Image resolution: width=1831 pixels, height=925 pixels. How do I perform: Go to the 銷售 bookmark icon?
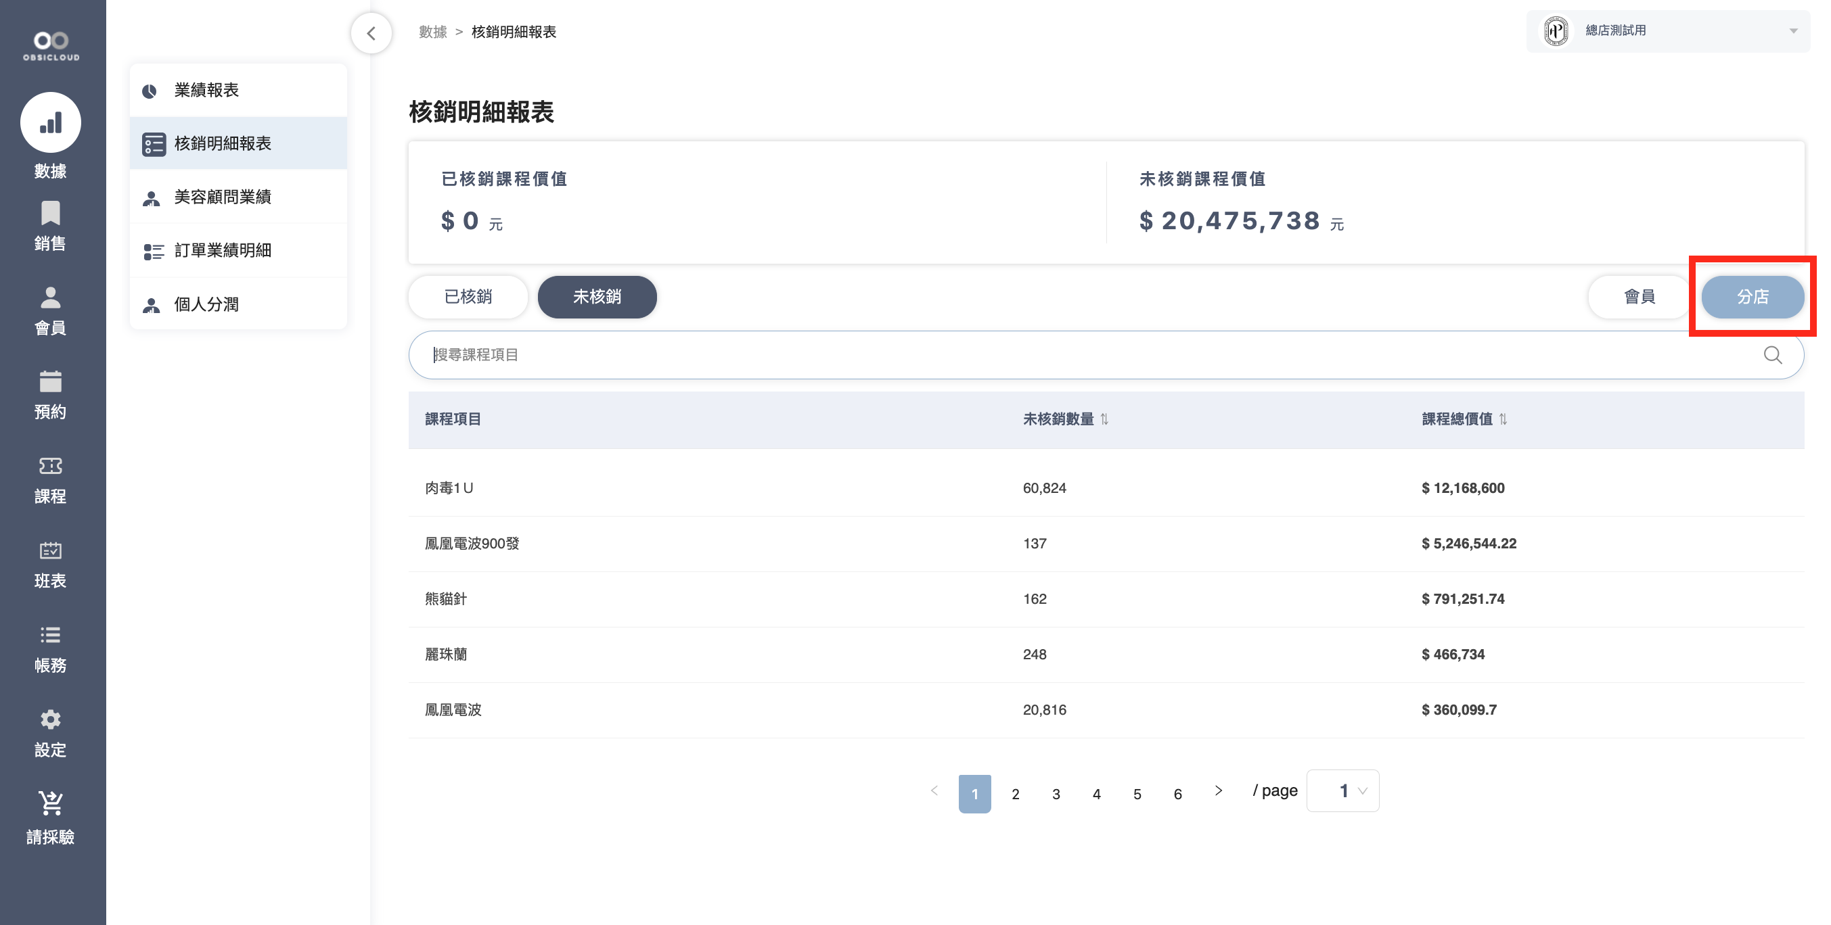coord(51,213)
